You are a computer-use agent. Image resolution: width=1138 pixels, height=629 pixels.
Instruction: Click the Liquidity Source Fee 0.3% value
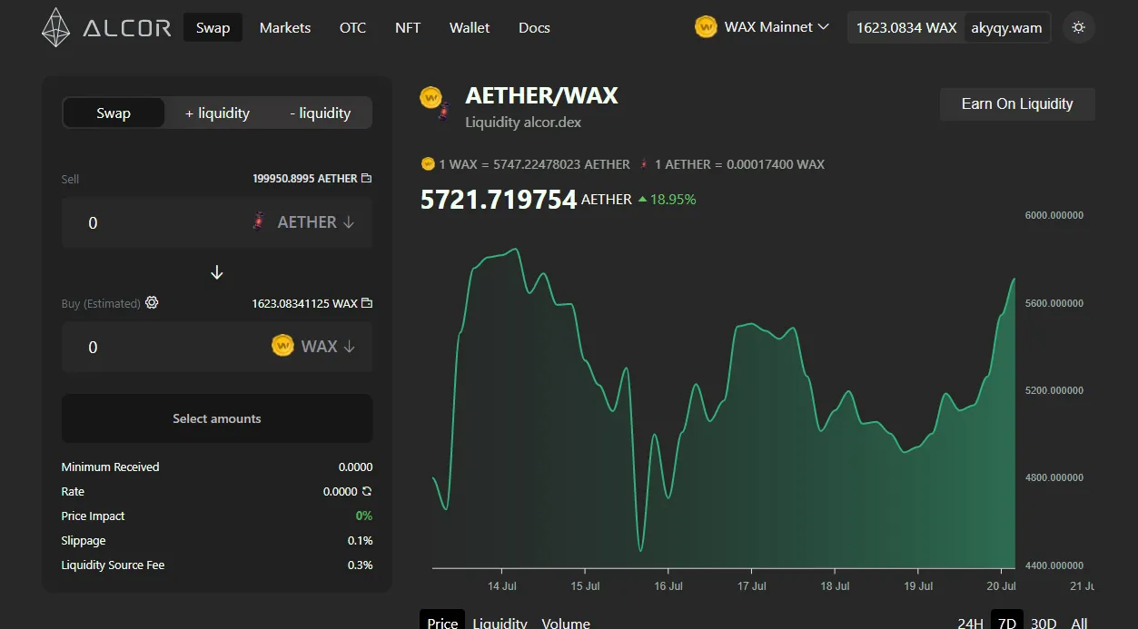360,565
